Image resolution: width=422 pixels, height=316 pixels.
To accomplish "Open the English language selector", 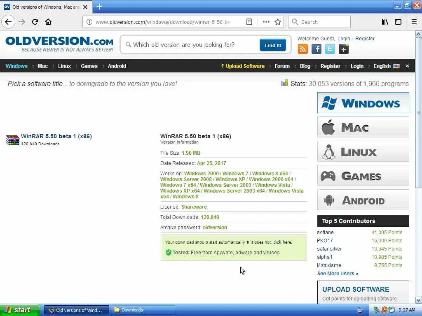I will pyautogui.click(x=387, y=66).
